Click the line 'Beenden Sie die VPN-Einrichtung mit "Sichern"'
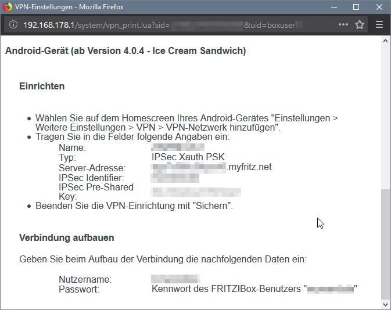 tap(134, 206)
